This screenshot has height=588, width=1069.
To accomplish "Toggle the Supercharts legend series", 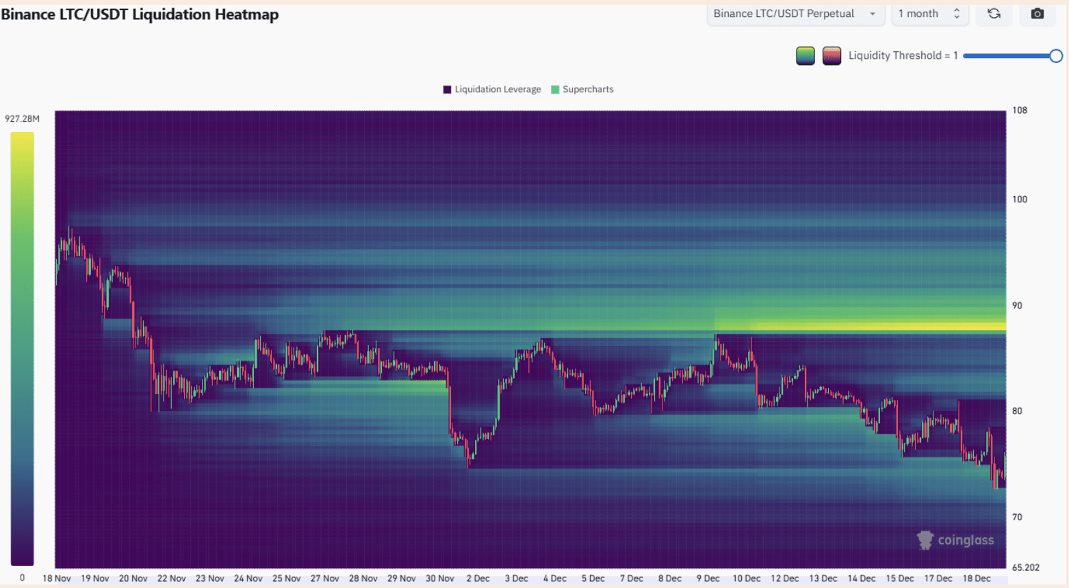I will click(582, 90).
